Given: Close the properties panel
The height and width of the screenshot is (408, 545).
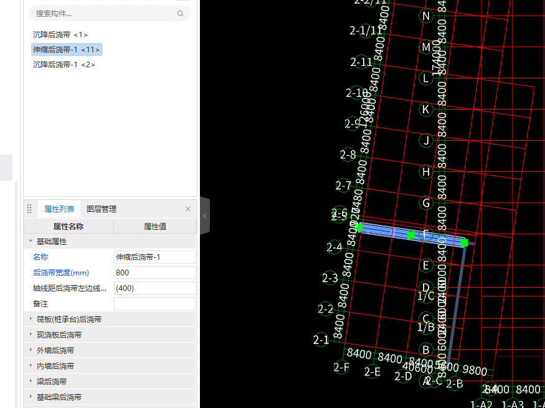Looking at the screenshot, I should pos(188,209).
